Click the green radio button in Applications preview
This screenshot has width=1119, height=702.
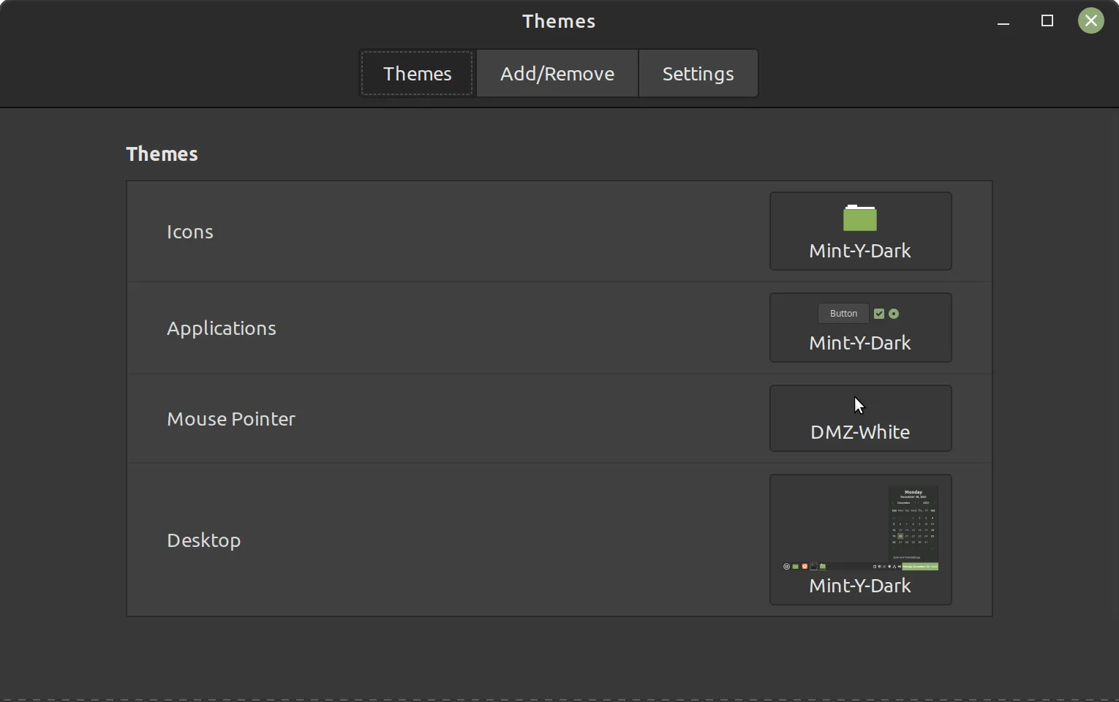point(894,314)
